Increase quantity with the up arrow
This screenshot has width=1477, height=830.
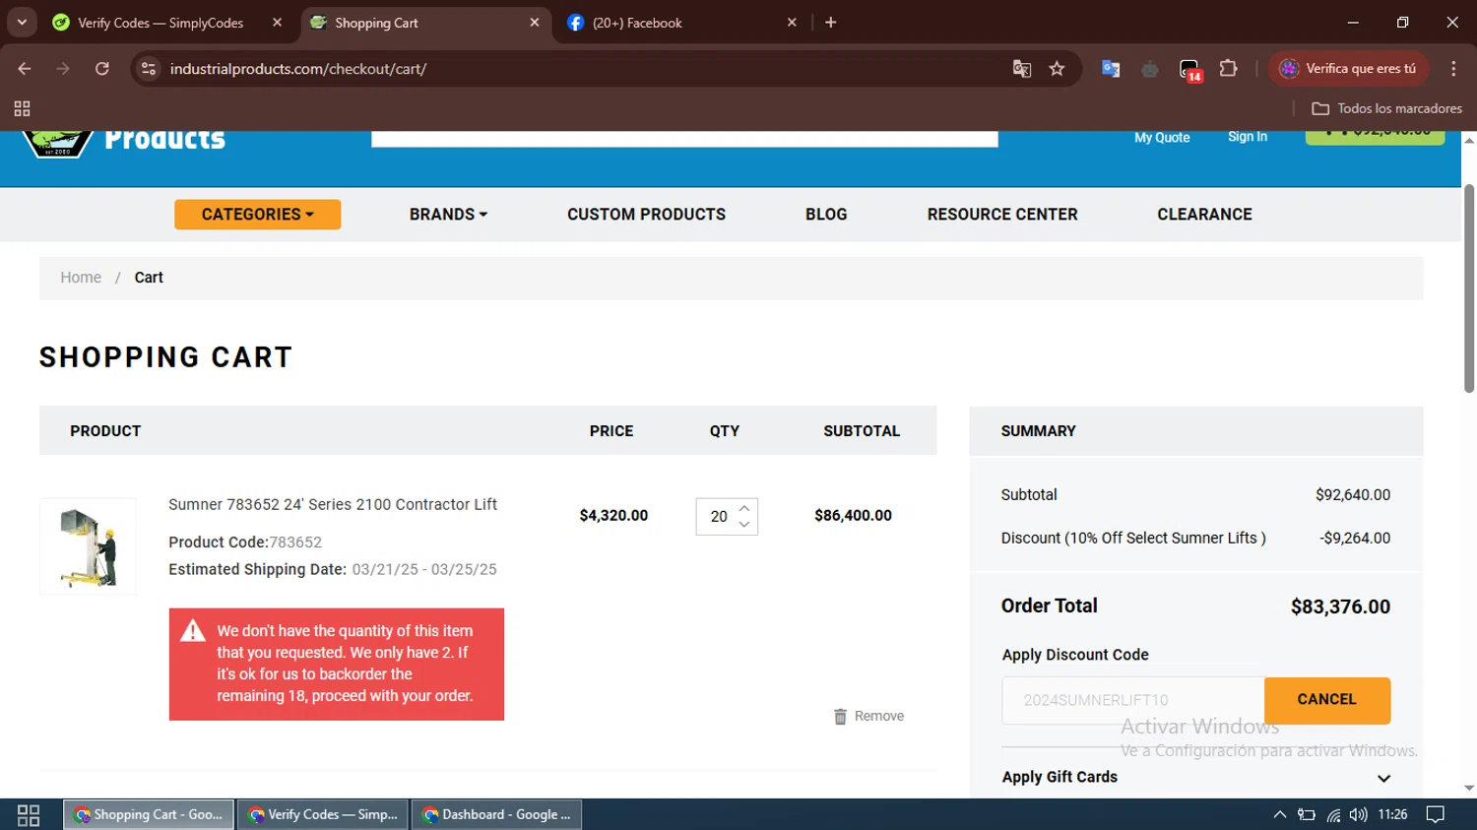[x=744, y=508]
